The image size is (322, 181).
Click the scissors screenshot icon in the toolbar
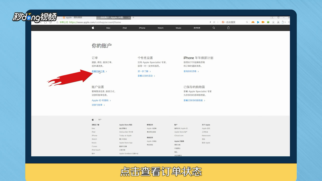[x=278, y=22]
